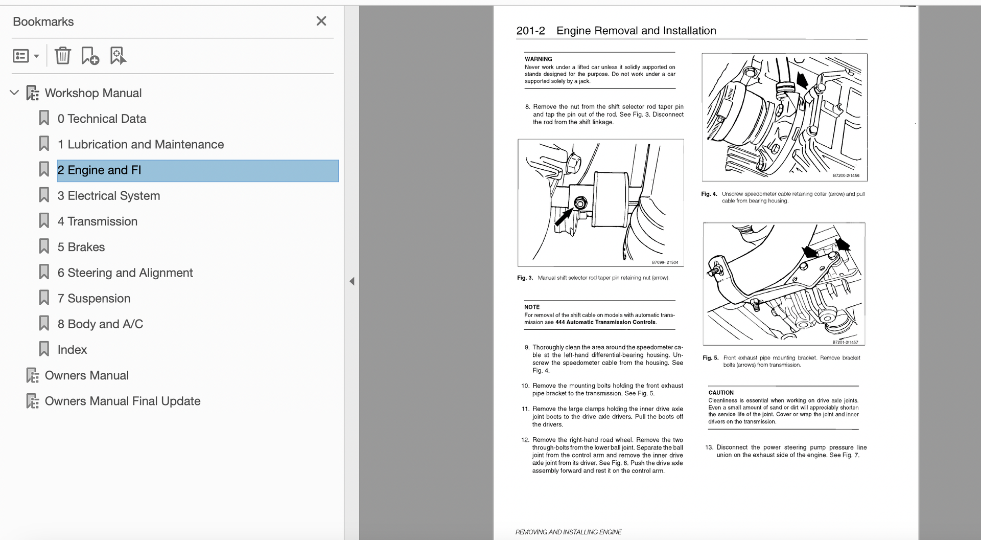Navigate to the 5 Brakes bookmark
Image resolution: width=981 pixels, height=540 pixels.
pyautogui.click(x=81, y=247)
